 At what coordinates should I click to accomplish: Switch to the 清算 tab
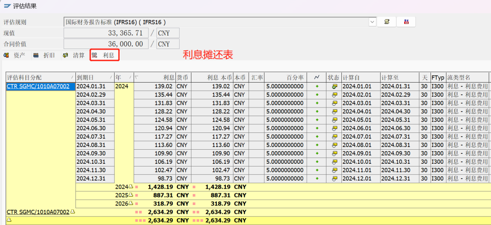click(x=74, y=55)
